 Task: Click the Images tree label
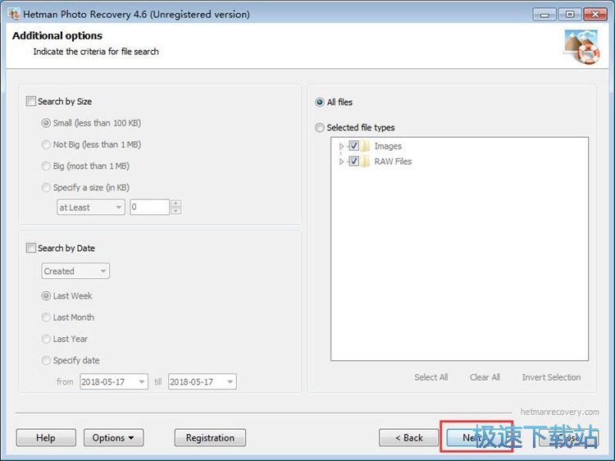pos(388,146)
